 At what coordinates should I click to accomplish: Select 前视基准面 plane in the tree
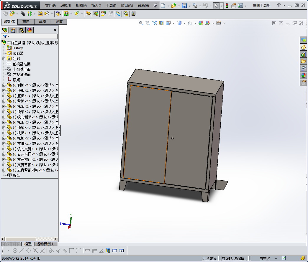click(22, 64)
